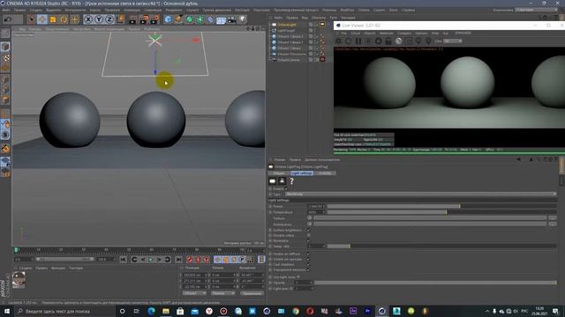Select the LightTarget object row
Image resolution: width=565 pixels, height=317 pixels.
pos(286,31)
